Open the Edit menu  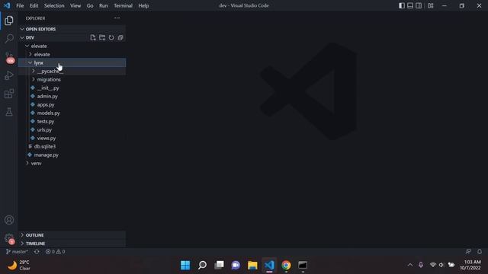tap(34, 5)
